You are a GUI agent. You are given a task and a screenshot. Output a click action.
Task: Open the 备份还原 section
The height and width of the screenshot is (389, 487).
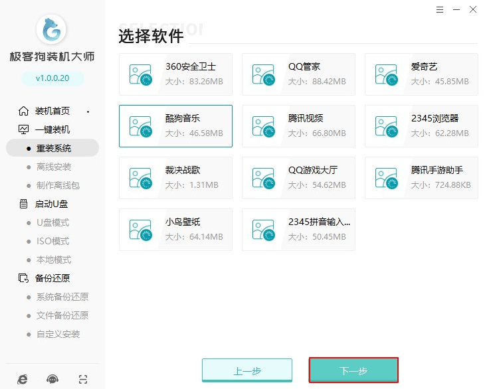tap(52, 278)
